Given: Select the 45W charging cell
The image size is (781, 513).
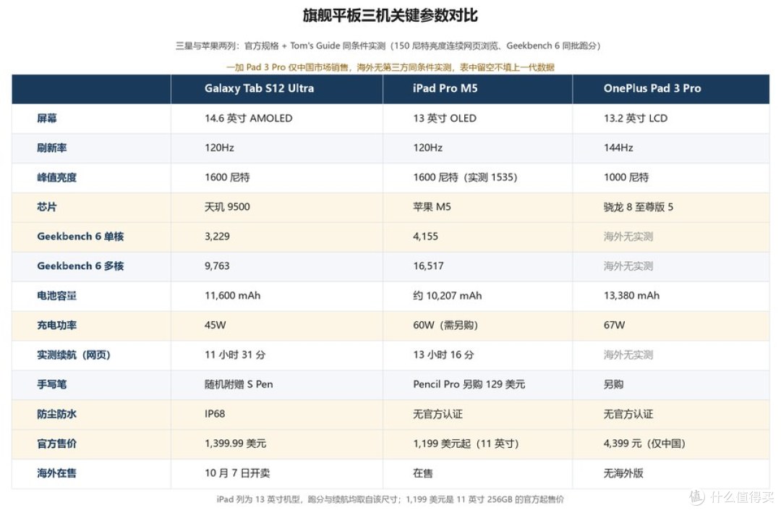Looking at the screenshot, I should (x=215, y=325).
